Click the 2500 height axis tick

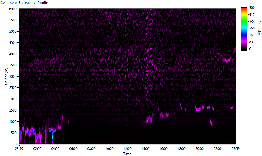click(13, 88)
